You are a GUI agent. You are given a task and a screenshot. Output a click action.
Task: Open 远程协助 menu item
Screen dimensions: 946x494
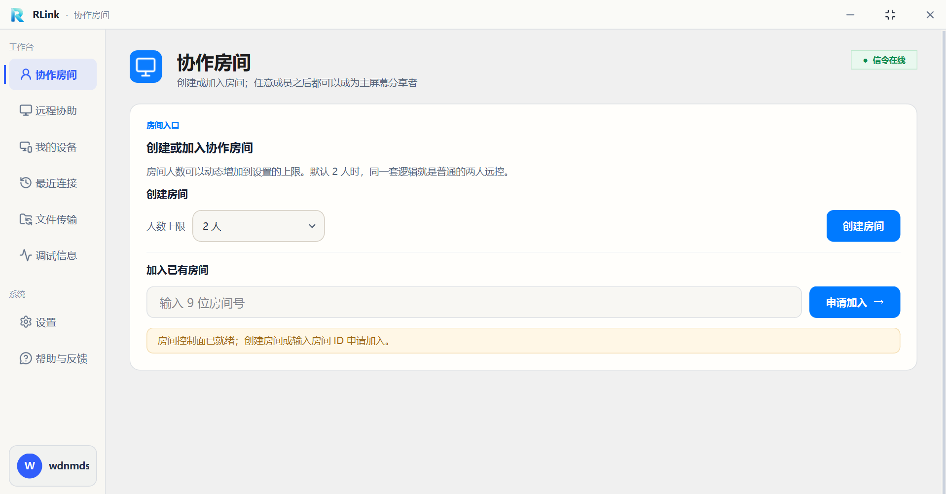pyautogui.click(x=53, y=110)
